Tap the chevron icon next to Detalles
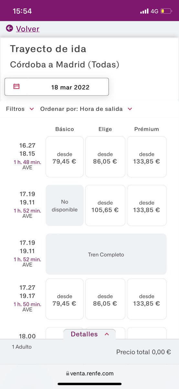The width and height of the screenshot is (179, 389). pyautogui.click(x=107, y=334)
